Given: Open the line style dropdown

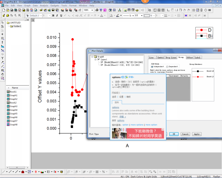Looking at the screenshot, I should tap(133, 16).
